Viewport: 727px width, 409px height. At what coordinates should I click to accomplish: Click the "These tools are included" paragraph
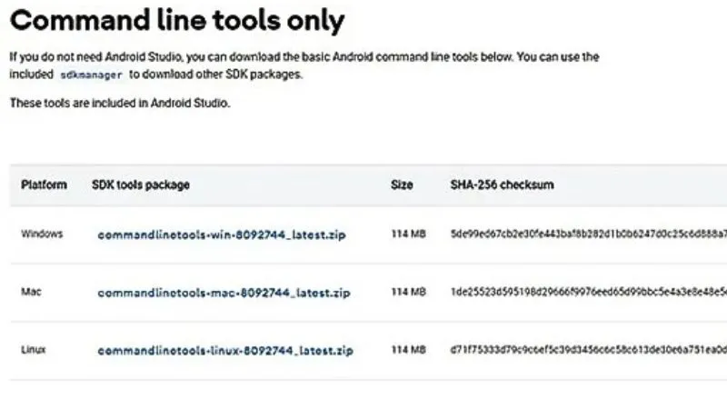click(120, 104)
